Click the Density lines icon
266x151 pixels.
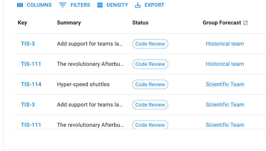click(x=100, y=5)
